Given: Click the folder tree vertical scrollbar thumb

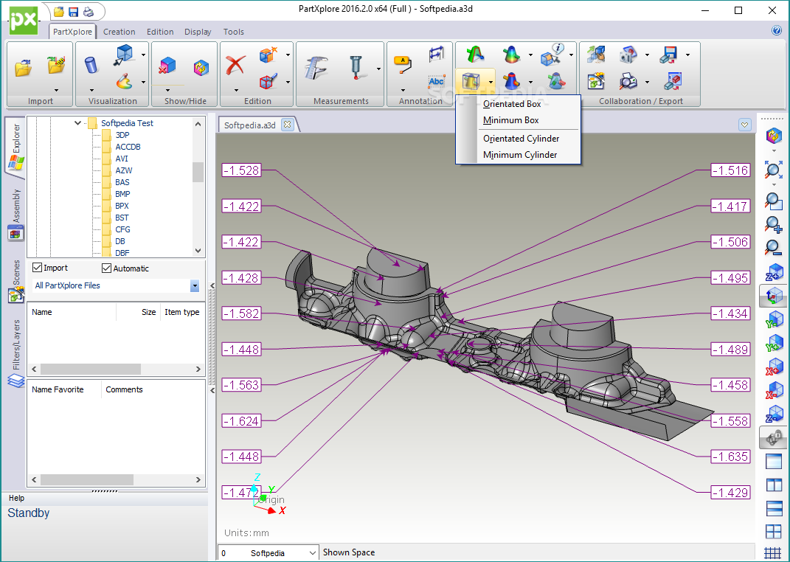Looking at the screenshot, I should [198, 172].
